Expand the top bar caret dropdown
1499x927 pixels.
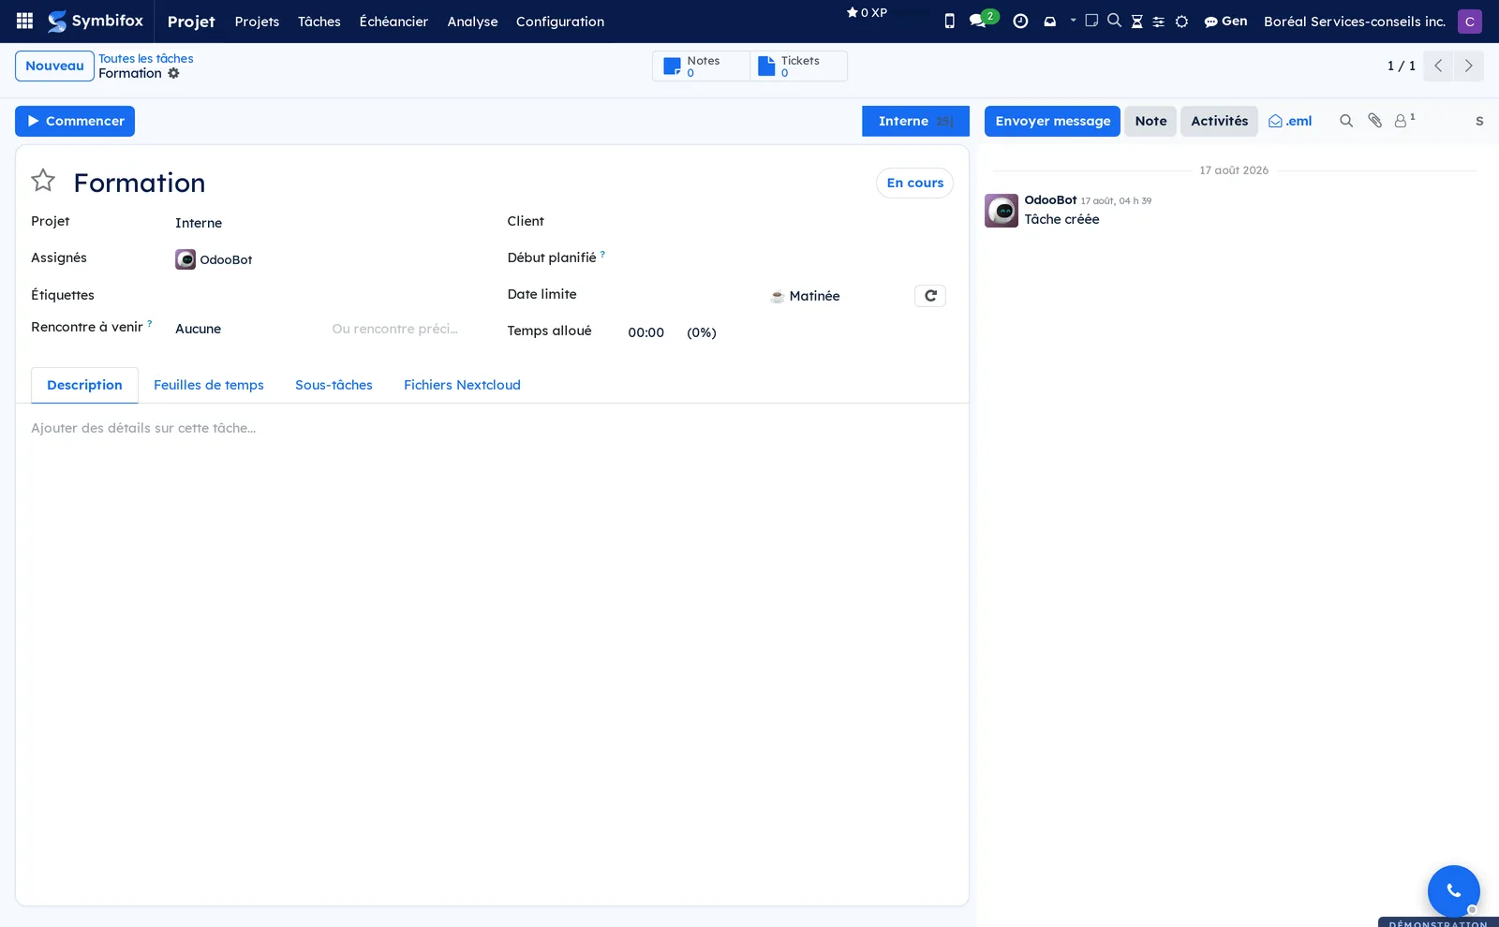(1073, 20)
